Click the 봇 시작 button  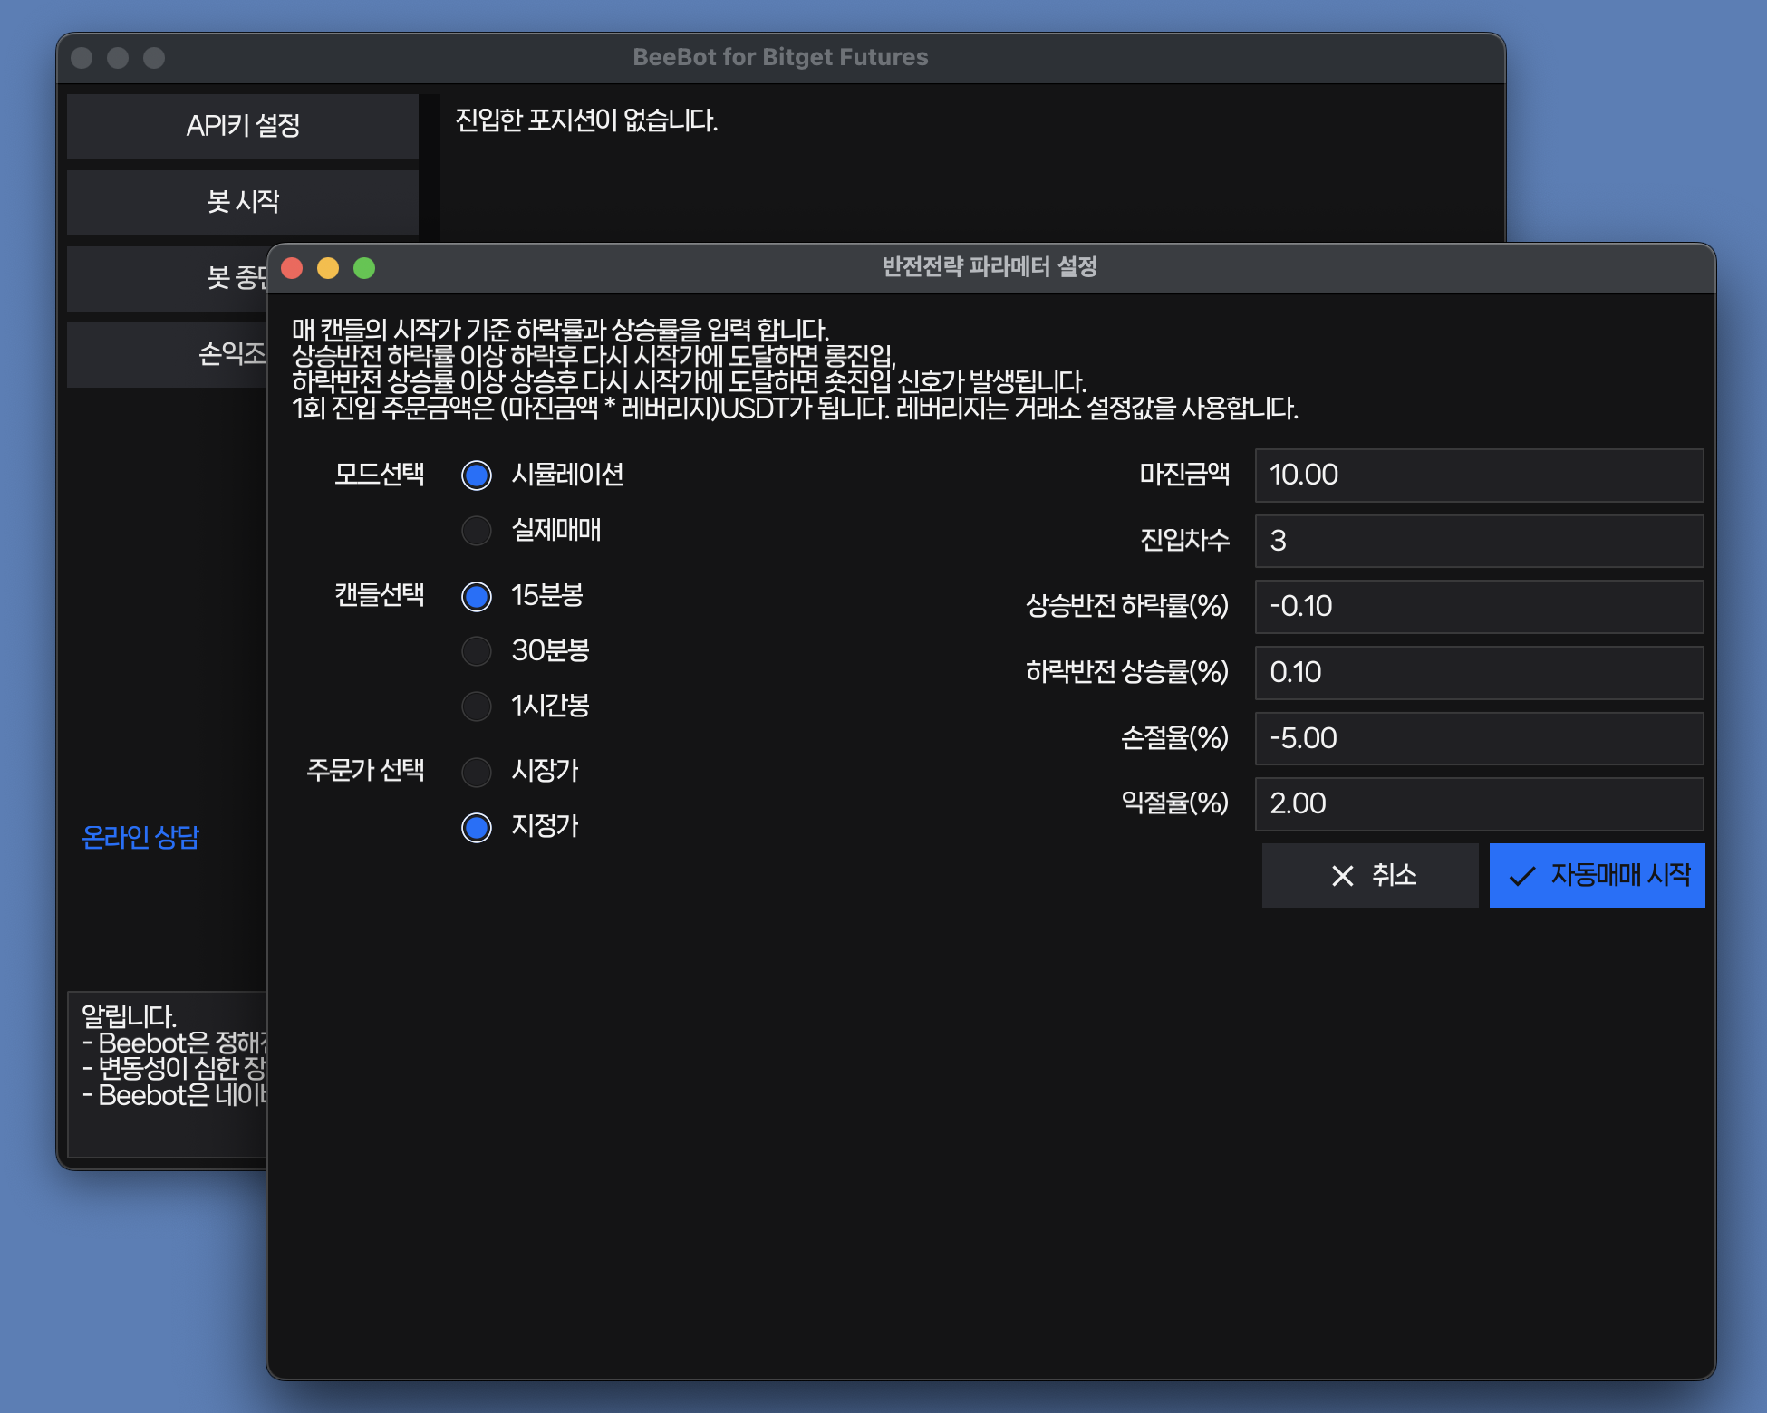click(243, 202)
